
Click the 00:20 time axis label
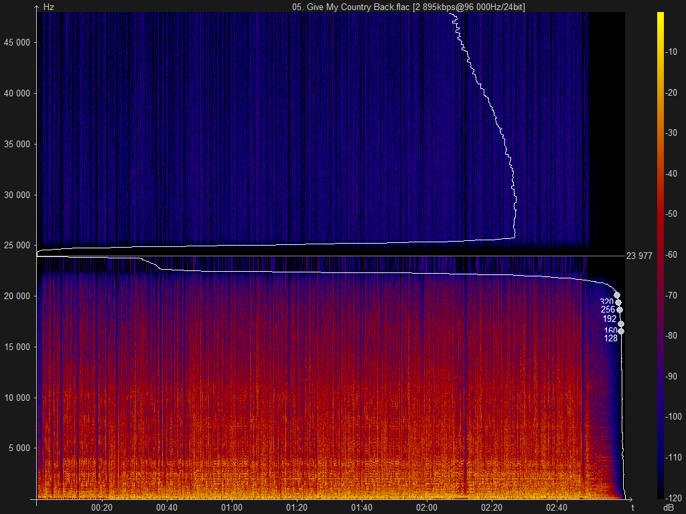102,508
